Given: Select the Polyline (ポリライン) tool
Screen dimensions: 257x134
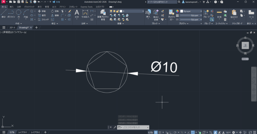Looking at the screenshot, I should 11,14.
